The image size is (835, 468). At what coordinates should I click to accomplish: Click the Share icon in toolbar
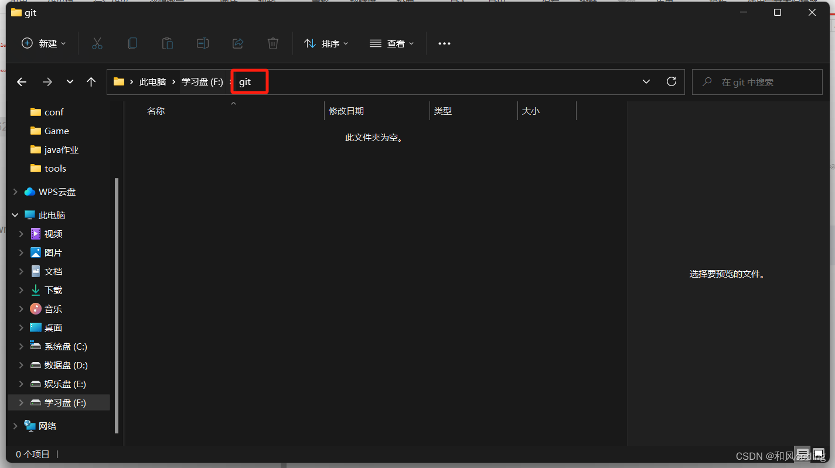click(x=238, y=43)
